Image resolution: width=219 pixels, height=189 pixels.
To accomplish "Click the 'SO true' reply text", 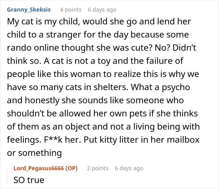I will click(29, 180).
